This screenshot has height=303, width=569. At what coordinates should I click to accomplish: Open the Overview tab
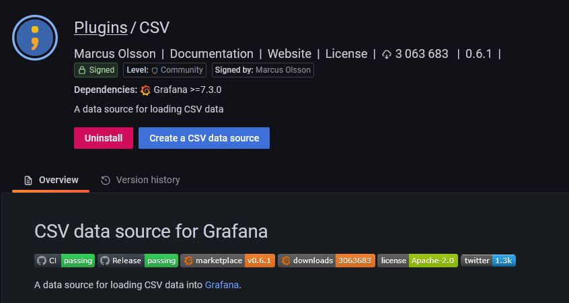[51, 180]
